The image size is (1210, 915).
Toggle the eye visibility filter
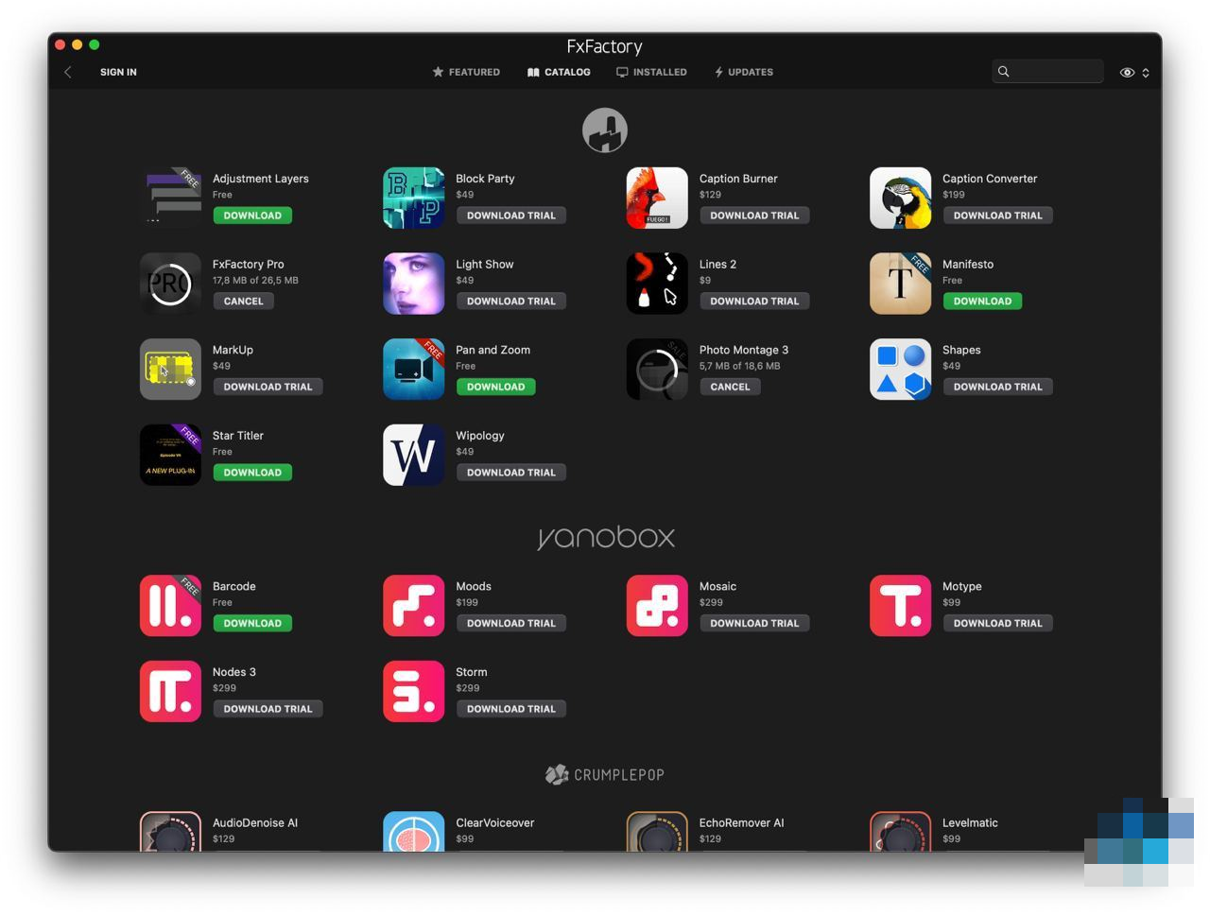(1127, 72)
